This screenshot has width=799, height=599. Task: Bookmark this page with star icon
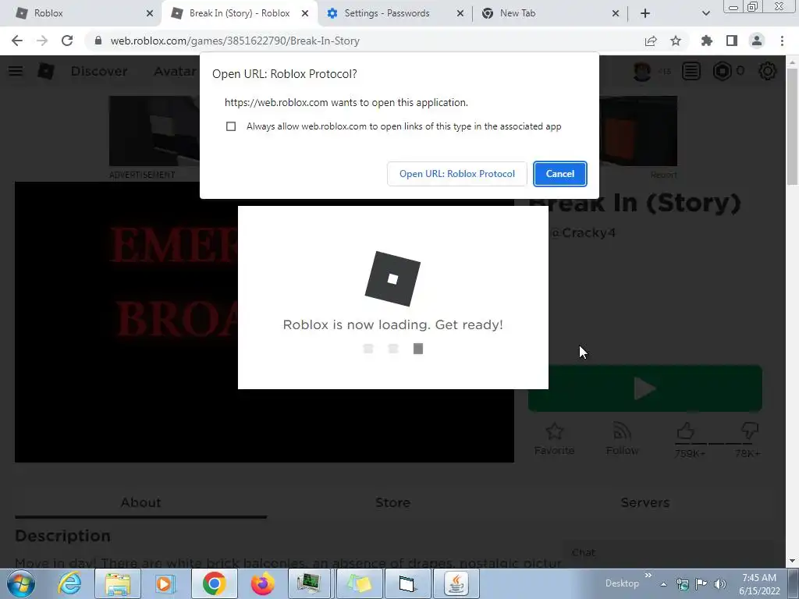pyautogui.click(x=676, y=41)
